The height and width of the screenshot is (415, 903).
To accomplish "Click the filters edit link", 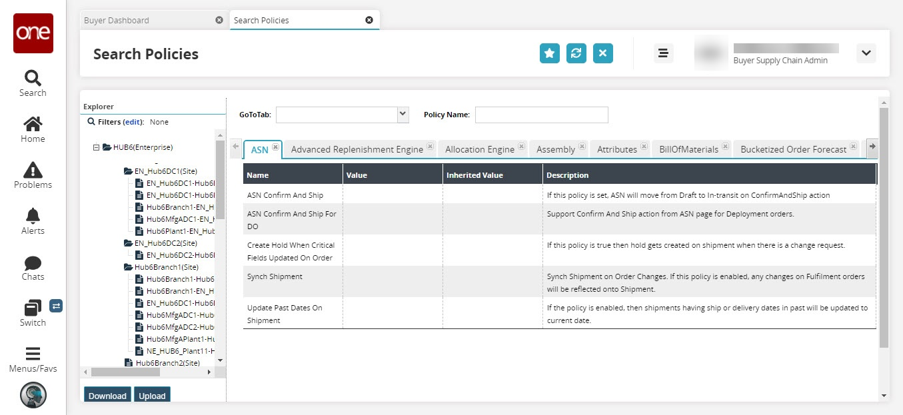I will (133, 122).
